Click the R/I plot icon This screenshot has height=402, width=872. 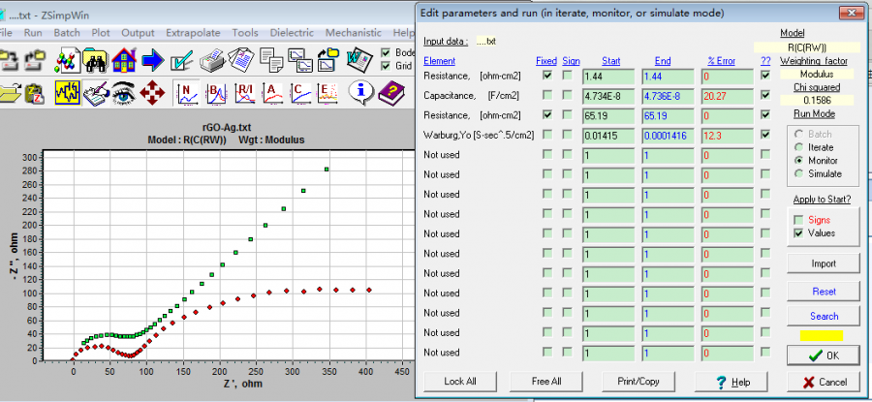tap(245, 94)
